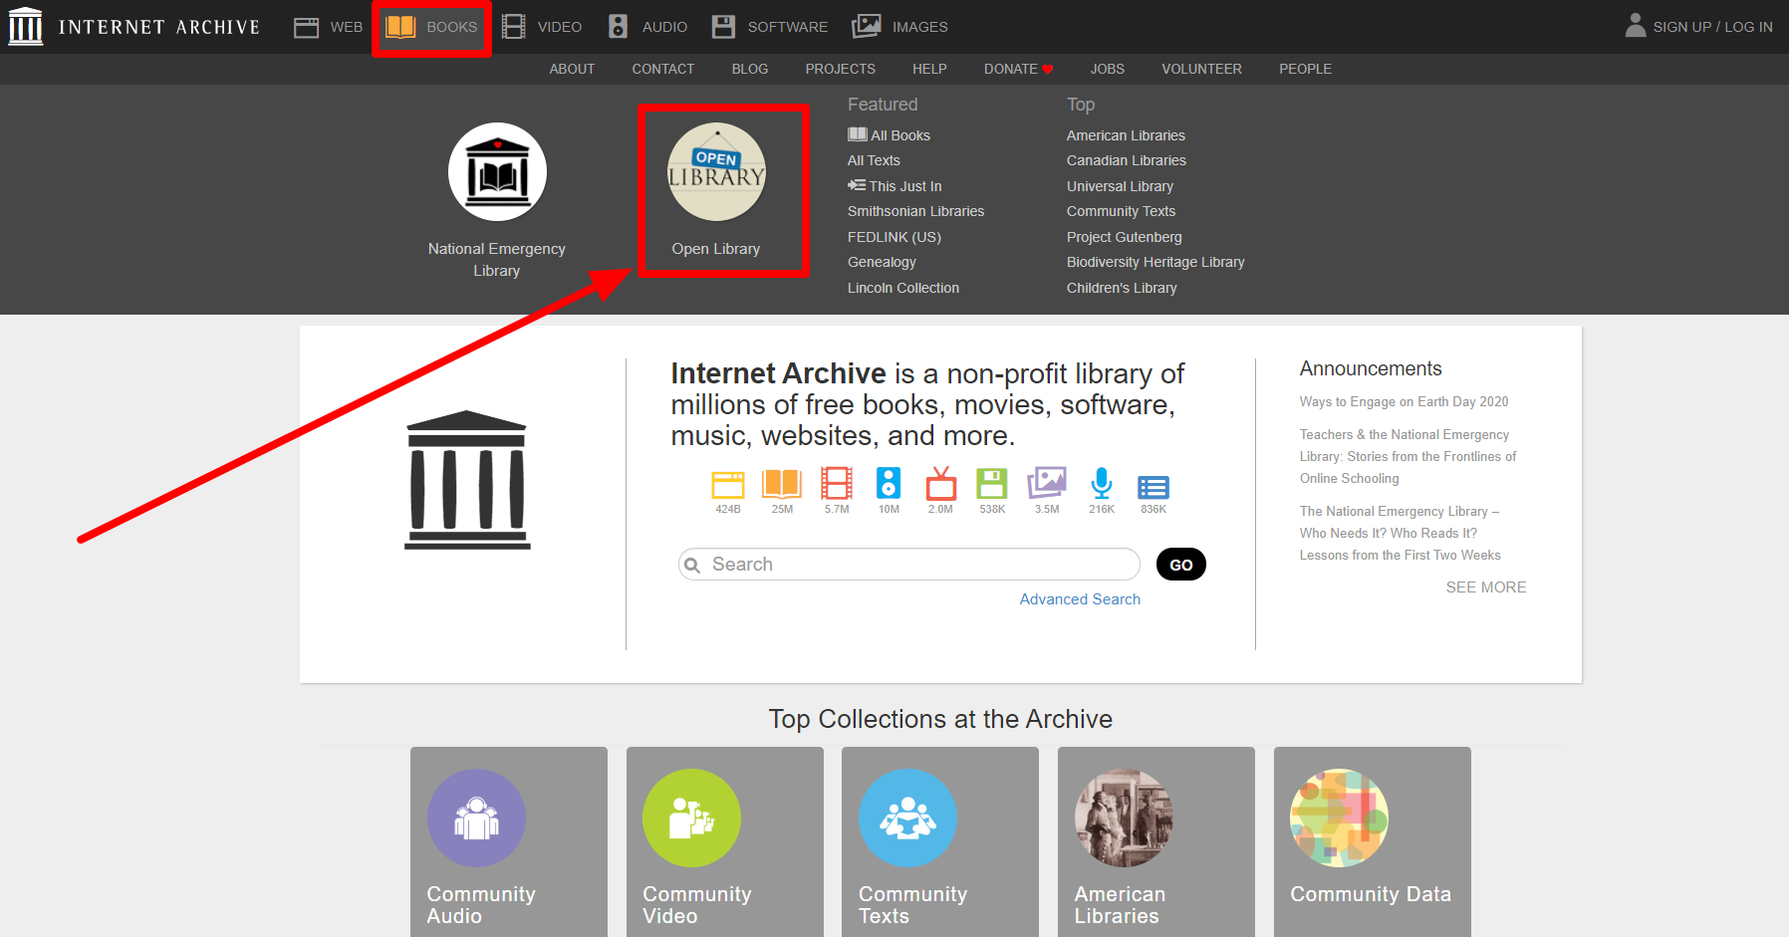The image size is (1789, 937).
Task: Open the Universal Library link
Action: pyautogui.click(x=1120, y=186)
